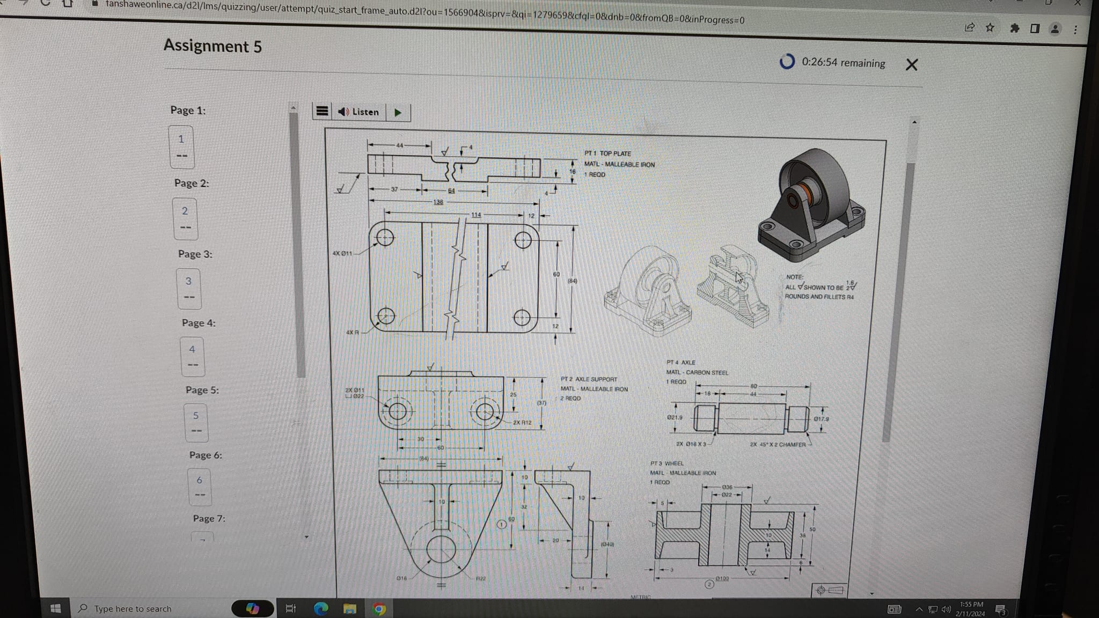1099x618 pixels.
Task: Open the hamburger menu beside the Listen button
Action: pyautogui.click(x=323, y=112)
